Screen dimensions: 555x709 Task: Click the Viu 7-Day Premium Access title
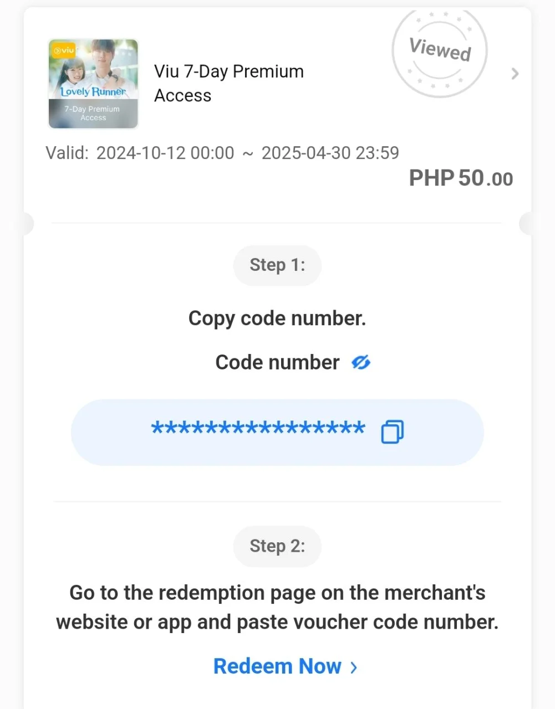(x=229, y=84)
